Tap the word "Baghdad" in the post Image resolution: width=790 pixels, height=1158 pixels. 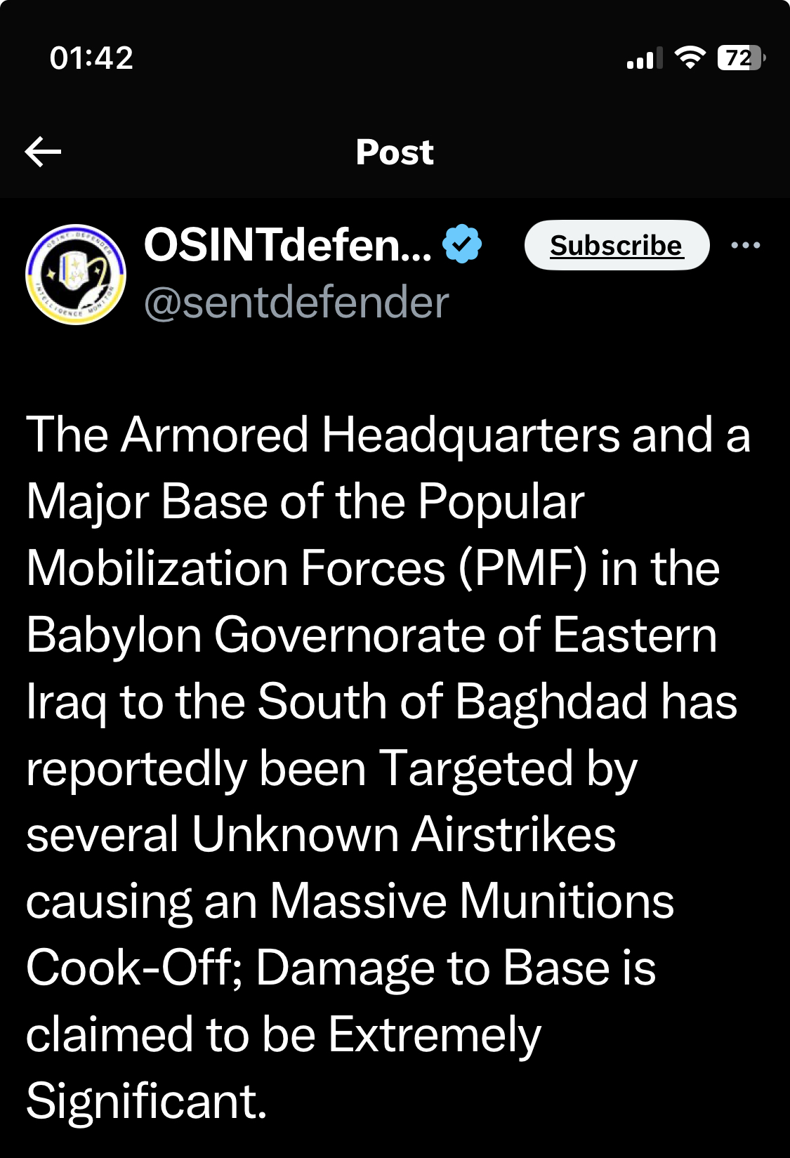click(x=551, y=702)
